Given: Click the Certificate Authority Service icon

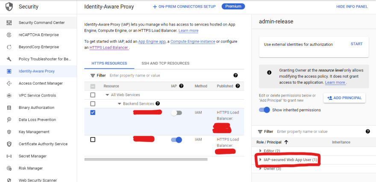Looking at the screenshot, I should 9,144.
